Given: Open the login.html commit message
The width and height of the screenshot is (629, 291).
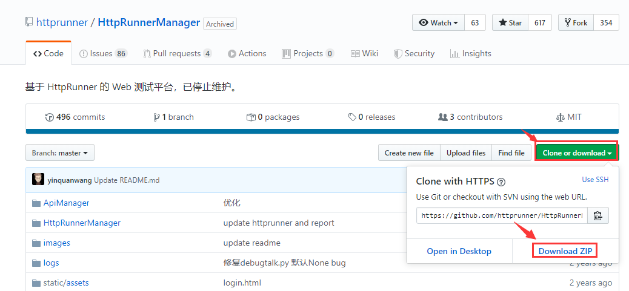Looking at the screenshot, I should pyautogui.click(x=242, y=283).
